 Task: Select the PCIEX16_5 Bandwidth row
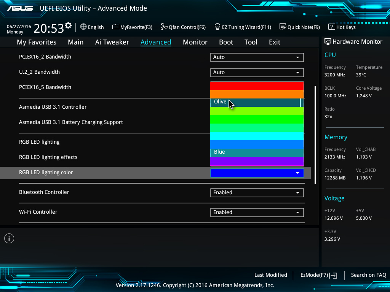pos(45,87)
